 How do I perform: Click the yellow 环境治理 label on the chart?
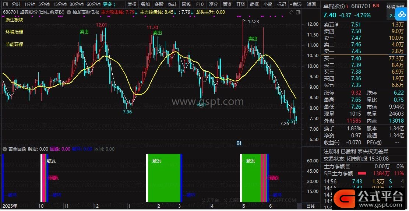[x=14, y=32]
